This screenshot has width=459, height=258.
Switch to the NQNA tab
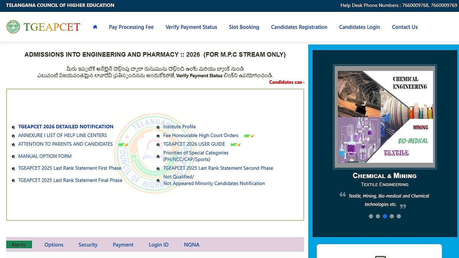coord(192,245)
